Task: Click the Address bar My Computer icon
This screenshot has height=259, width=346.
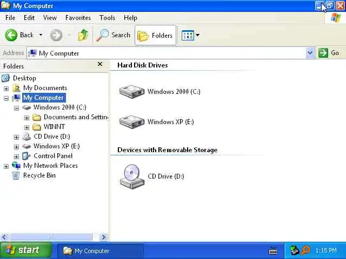Action: click(x=32, y=53)
